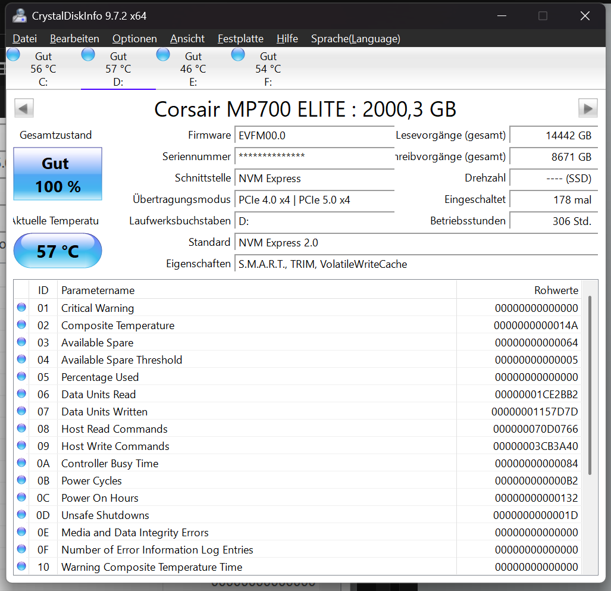This screenshot has height=591, width=611.
Task: Click the blue status orb for drive E:
Action: tap(163, 55)
